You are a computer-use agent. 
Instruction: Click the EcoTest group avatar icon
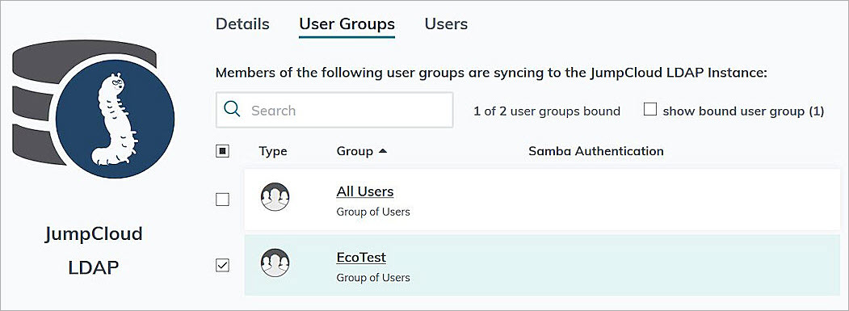click(275, 263)
